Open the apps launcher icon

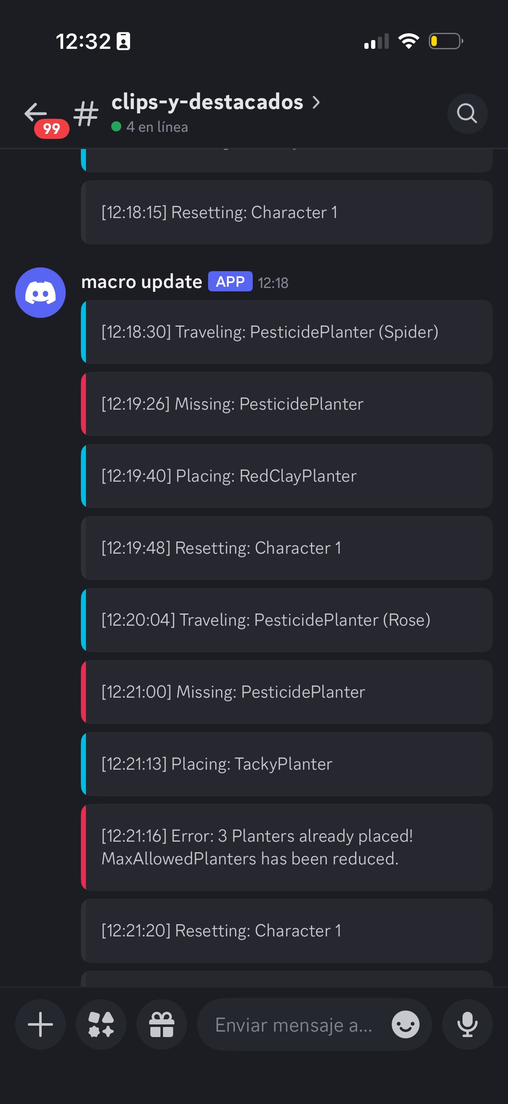tap(101, 1024)
